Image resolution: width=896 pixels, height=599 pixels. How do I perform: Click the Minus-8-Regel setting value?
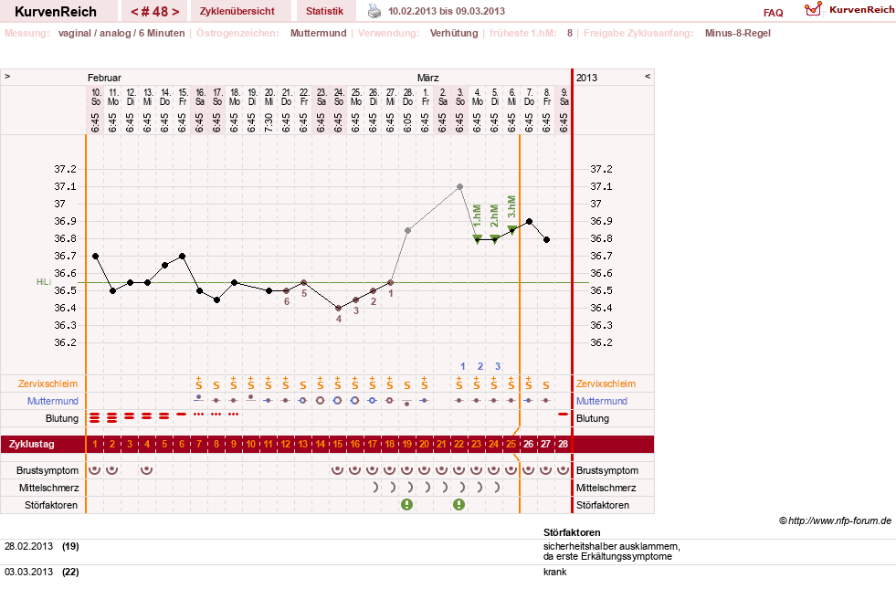738,33
